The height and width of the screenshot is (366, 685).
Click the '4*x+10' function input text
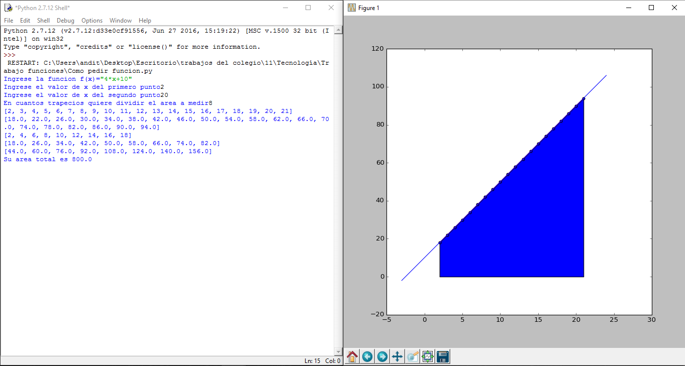tap(116, 79)
